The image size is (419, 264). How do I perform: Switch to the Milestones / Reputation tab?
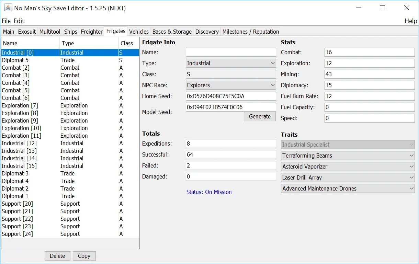(251, 32)
